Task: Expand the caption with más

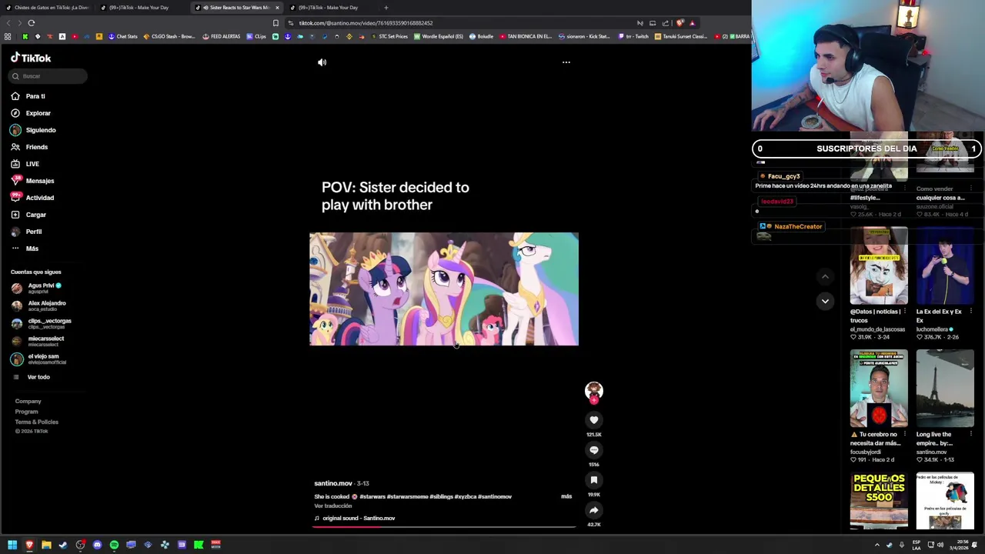Action: (566, 496)
